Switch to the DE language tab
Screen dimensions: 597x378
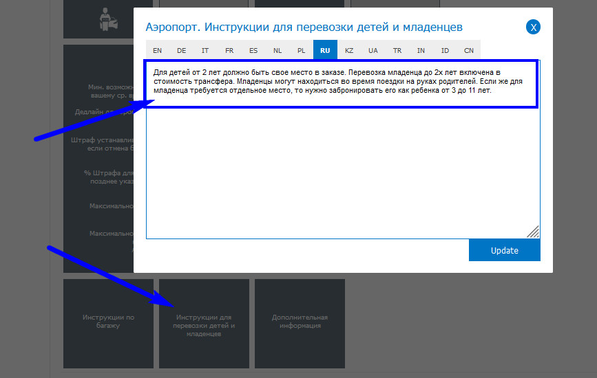(181, 50)
